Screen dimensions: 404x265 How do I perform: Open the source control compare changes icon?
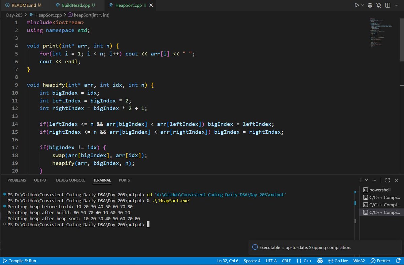tap(379, 5)
